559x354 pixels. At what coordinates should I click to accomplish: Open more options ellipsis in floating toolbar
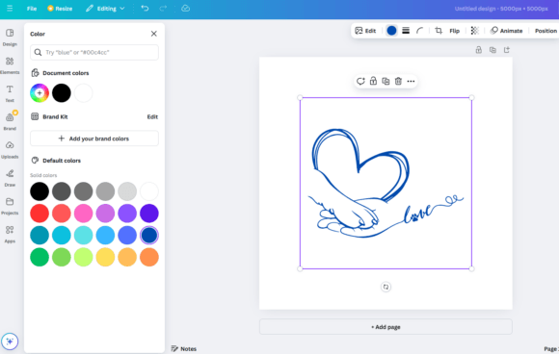(411, 81)
